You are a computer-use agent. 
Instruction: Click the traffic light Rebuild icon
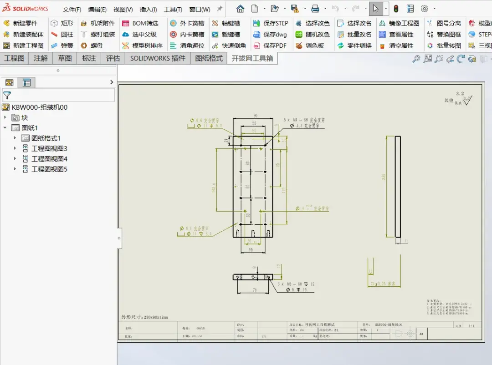396,9
